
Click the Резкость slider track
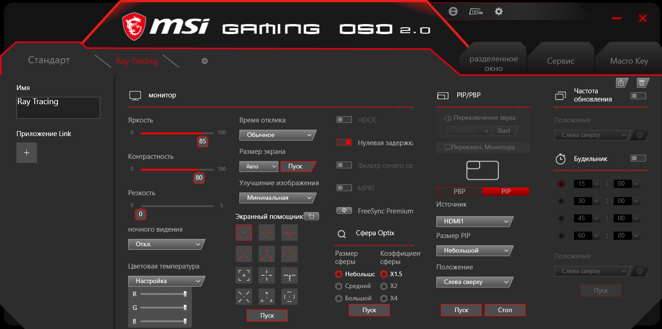click(x=177, y=206)
